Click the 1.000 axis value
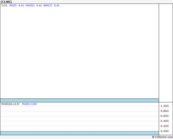Image resolution: width=173 pixels, height=139 pixels. pos(165,106)
